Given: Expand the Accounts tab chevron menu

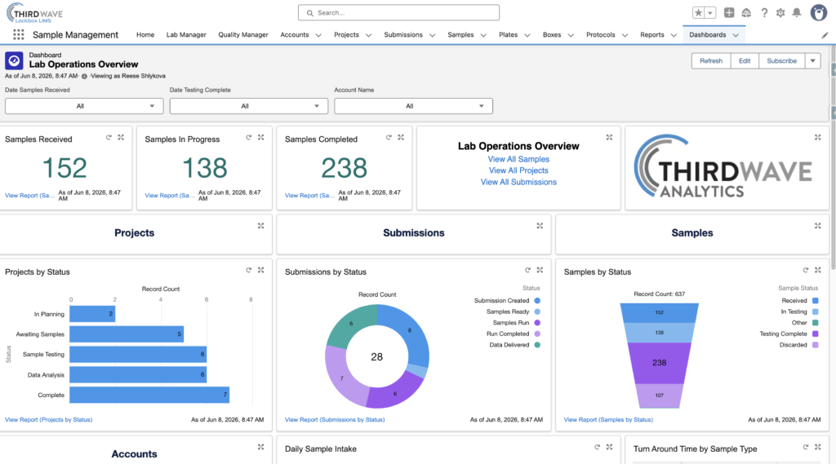Looking at the screenshot, I should [318, 35].
